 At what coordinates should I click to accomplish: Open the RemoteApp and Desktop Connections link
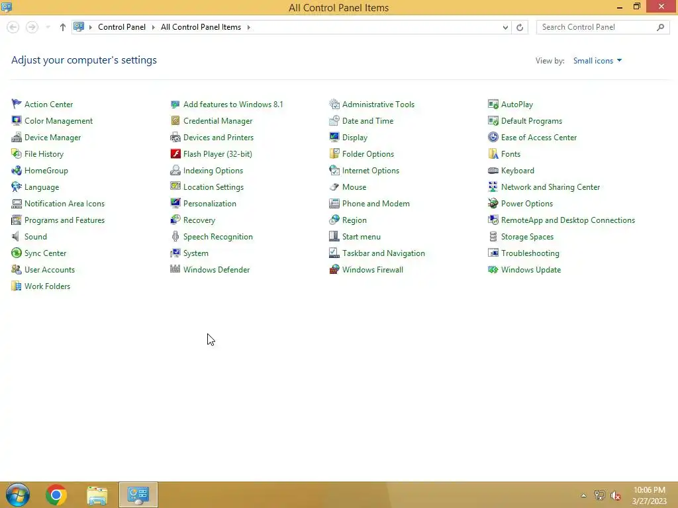click(567, 220)
